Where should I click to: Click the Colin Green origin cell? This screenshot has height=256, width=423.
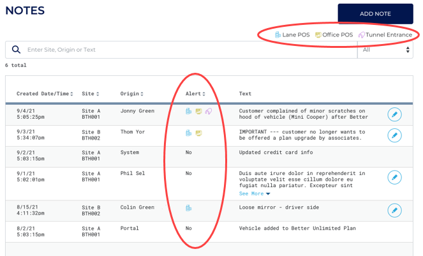tap(137, 207)
